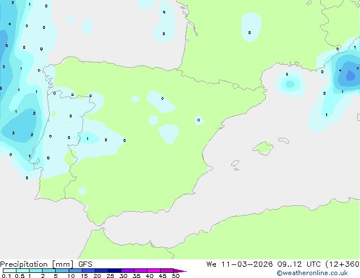Click the "40" legend scale label
The width and height of the screenshot is (360, 278).
point(149,276)
